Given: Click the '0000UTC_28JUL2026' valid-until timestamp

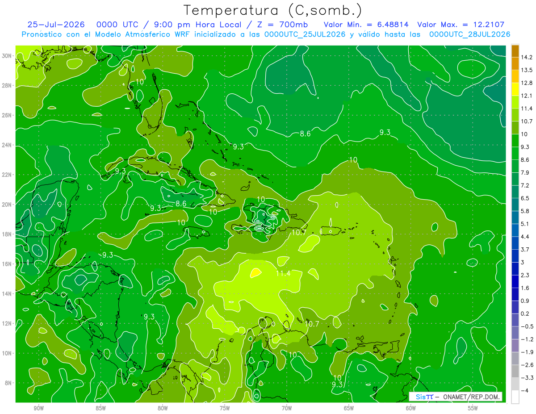Looking at the screenshot, I should click(469, 34).
